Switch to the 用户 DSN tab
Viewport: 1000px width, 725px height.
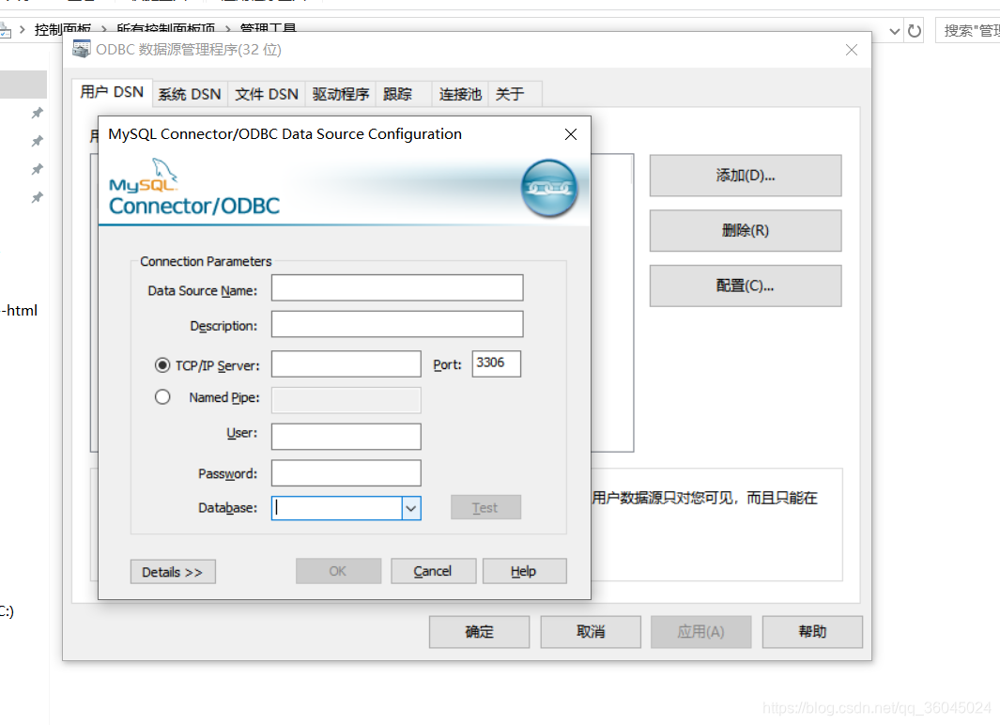click(x=112, y=92)
